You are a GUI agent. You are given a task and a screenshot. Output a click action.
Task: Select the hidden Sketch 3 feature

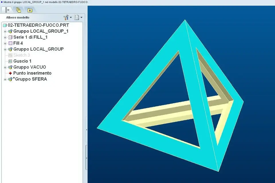tap(21, 55)
